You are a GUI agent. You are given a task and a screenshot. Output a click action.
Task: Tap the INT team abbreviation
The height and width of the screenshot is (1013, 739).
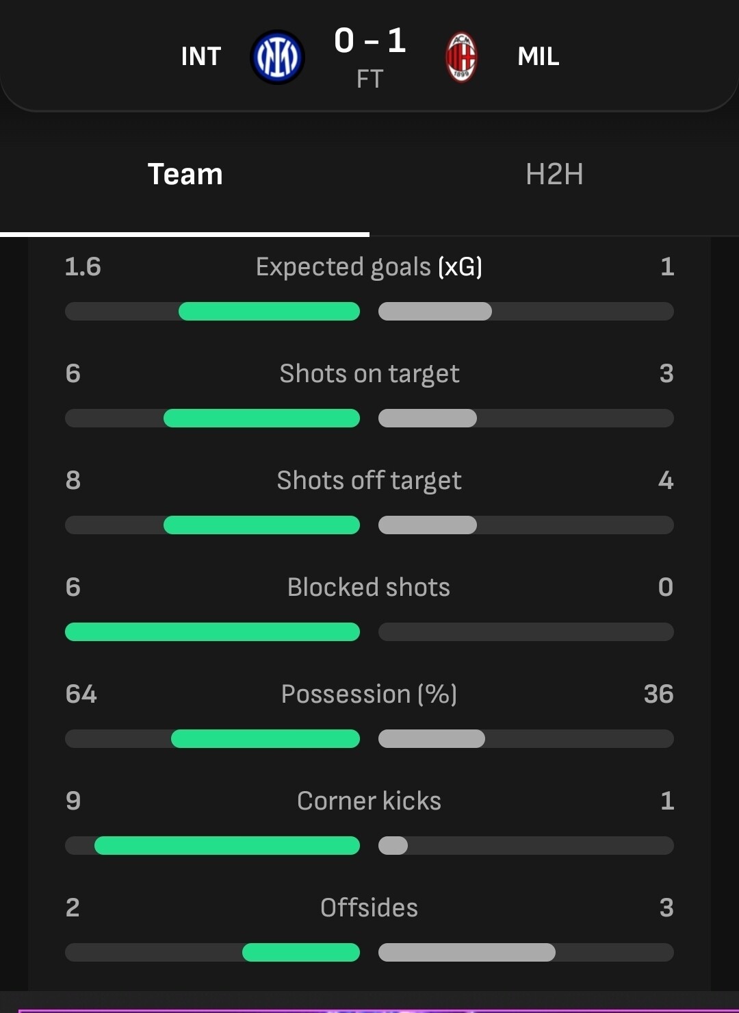(201, 57)
